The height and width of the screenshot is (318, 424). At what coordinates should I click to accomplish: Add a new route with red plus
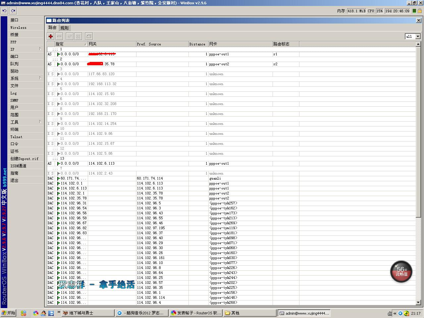[51, 36]
